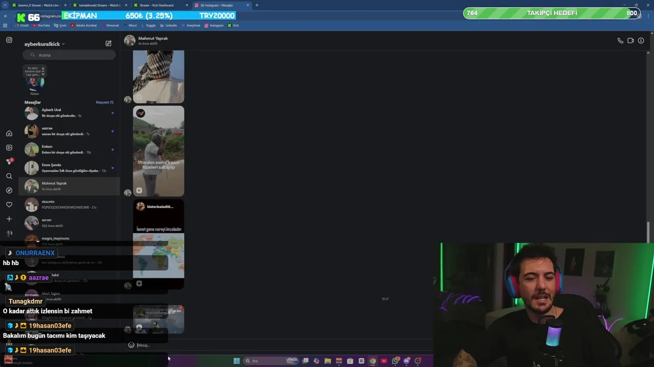Open the Chrome apps grid icon
This screenshot has height=367, width=654.
[5, 25]
